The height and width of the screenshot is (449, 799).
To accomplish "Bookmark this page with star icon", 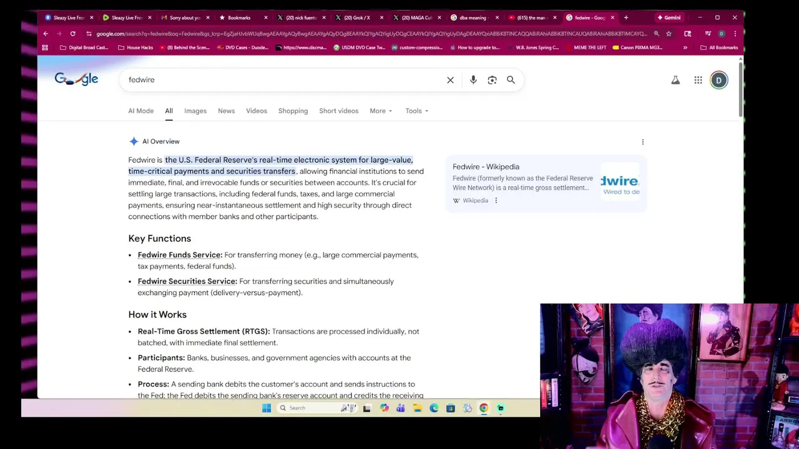I will click(669, 34).
